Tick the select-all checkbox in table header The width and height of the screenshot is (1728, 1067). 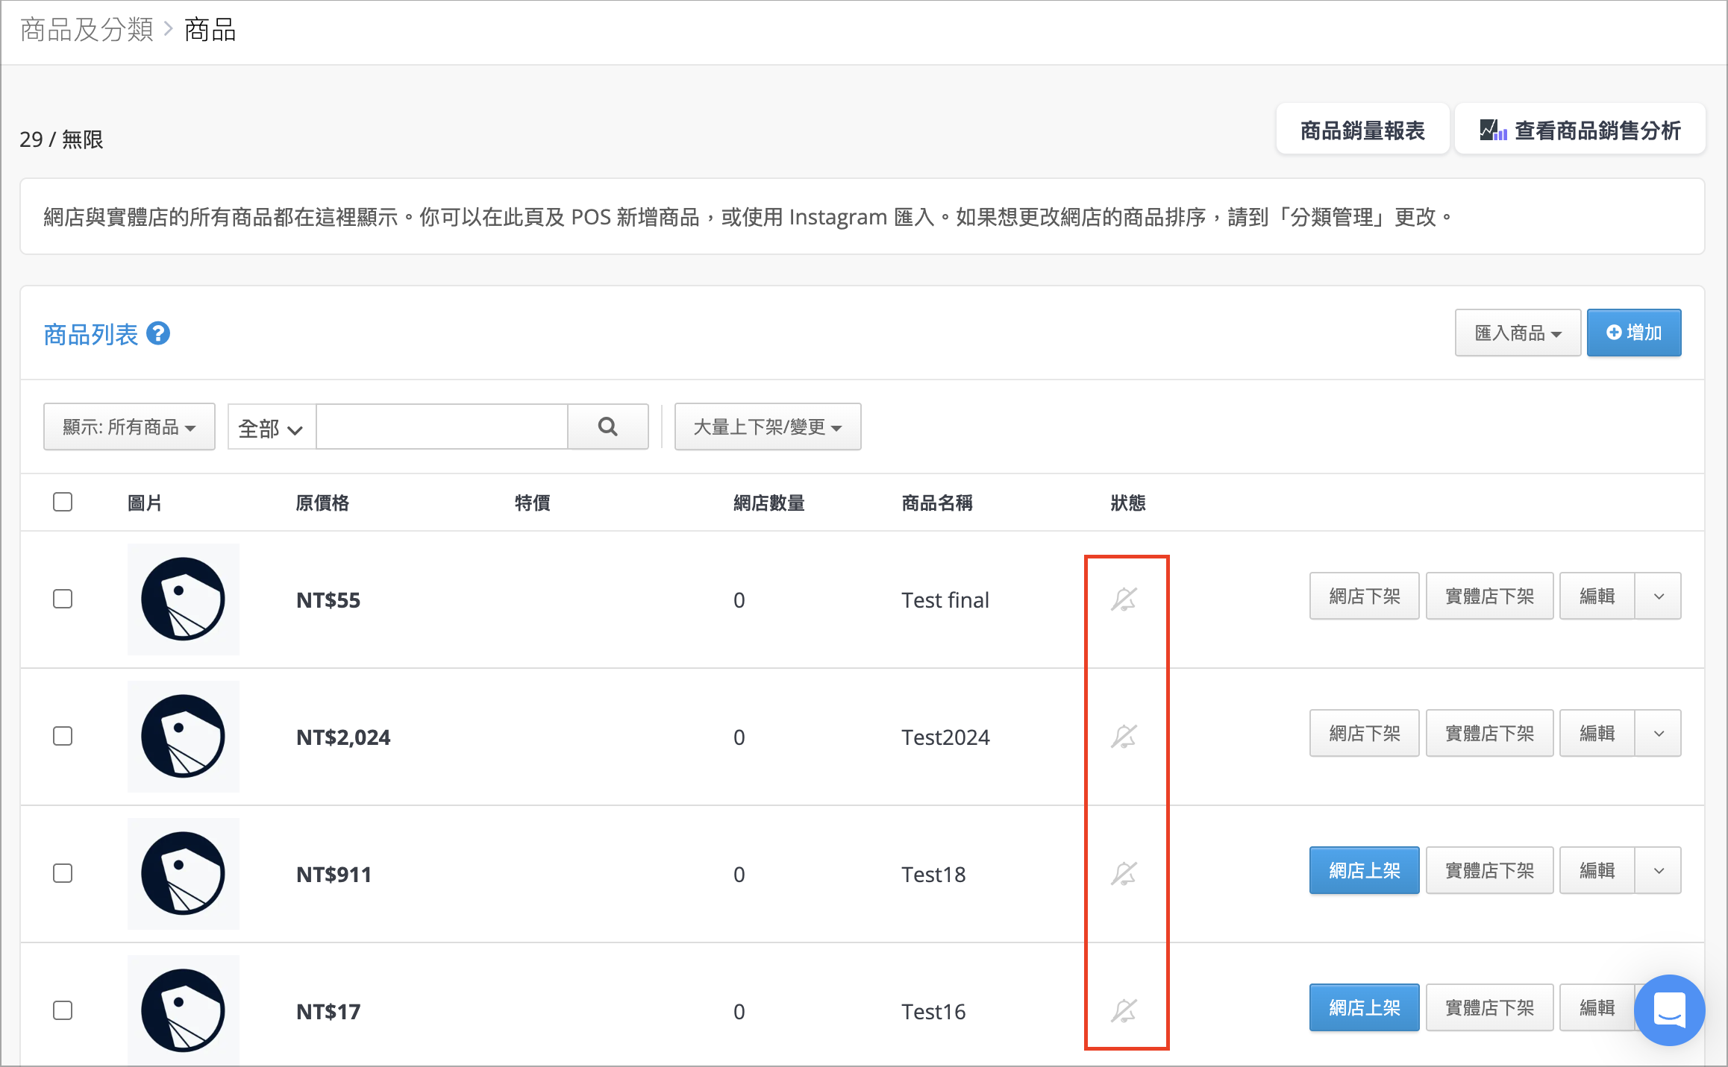click(63, 502)
